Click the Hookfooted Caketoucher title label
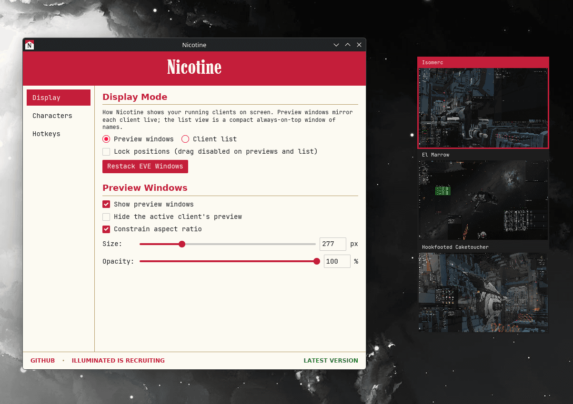Viewport: 573px width, 404px height. coord(455,247)
